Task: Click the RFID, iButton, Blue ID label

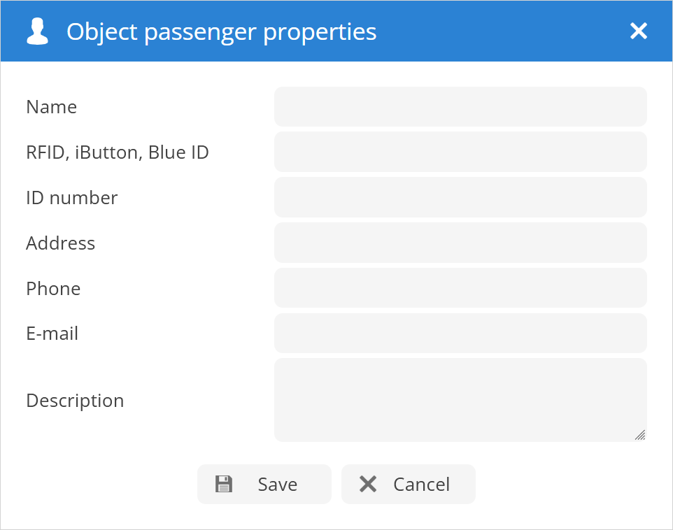Action: click(x=118, y=152)
